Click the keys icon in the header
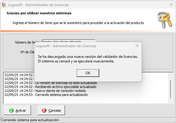The height and width of the screenshot is (123, 176). pyautogui.click(x=165, y=20)
